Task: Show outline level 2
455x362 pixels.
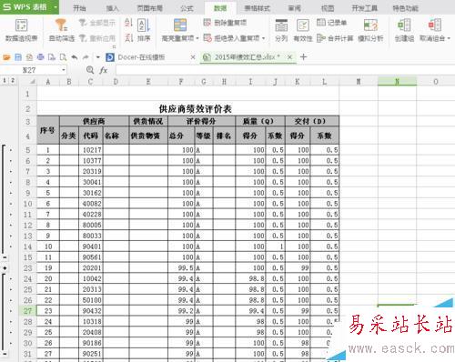Action: (13, 80)
